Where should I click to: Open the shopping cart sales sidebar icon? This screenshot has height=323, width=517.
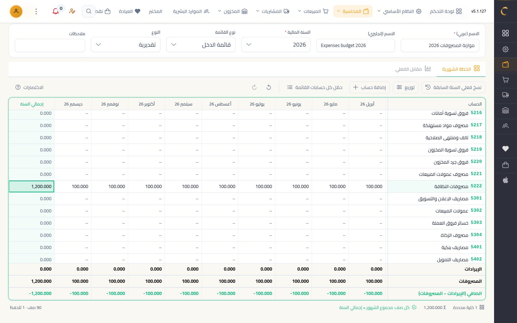(506, 80)
